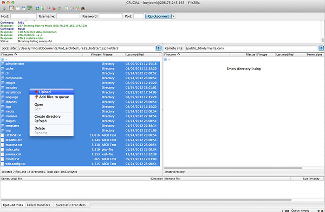Screen dimensions: 325x212
Task: Select the templates directory name
Action: point(12,126)
